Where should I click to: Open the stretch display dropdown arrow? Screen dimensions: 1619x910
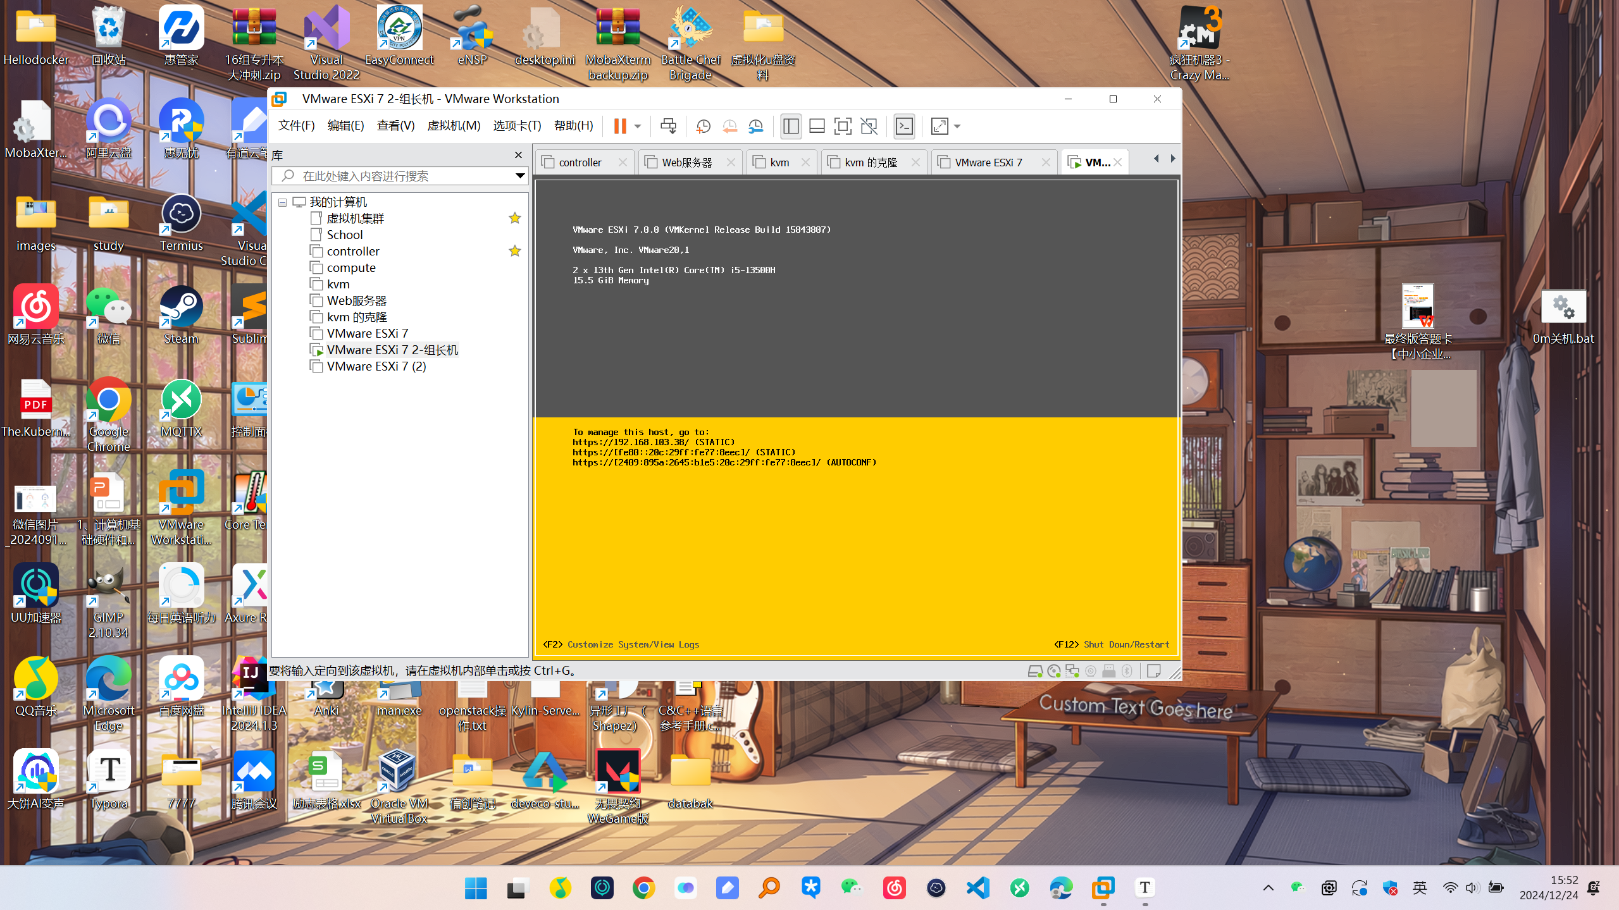coord(957,126)
